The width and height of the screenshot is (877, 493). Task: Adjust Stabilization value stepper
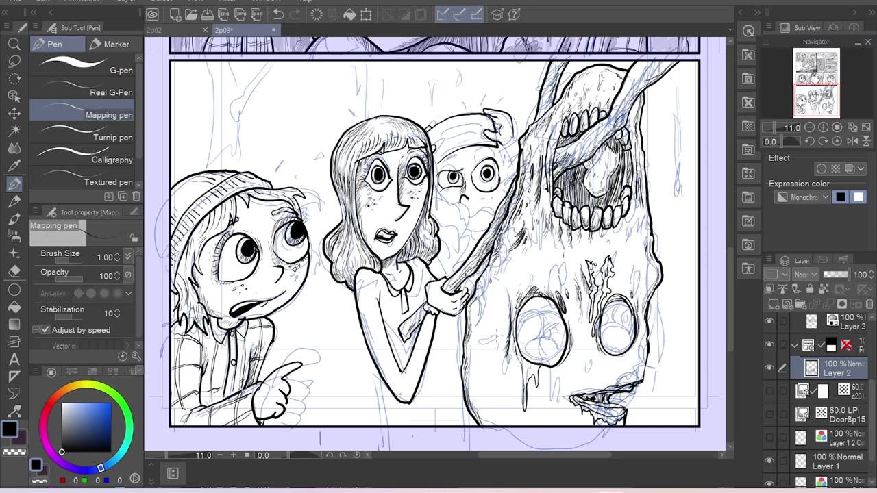(x=116, y=313)
